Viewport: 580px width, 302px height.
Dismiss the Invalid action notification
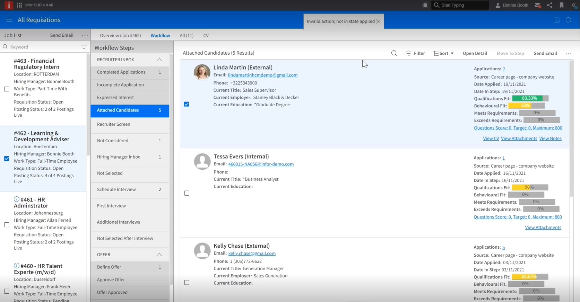point(378,21)
